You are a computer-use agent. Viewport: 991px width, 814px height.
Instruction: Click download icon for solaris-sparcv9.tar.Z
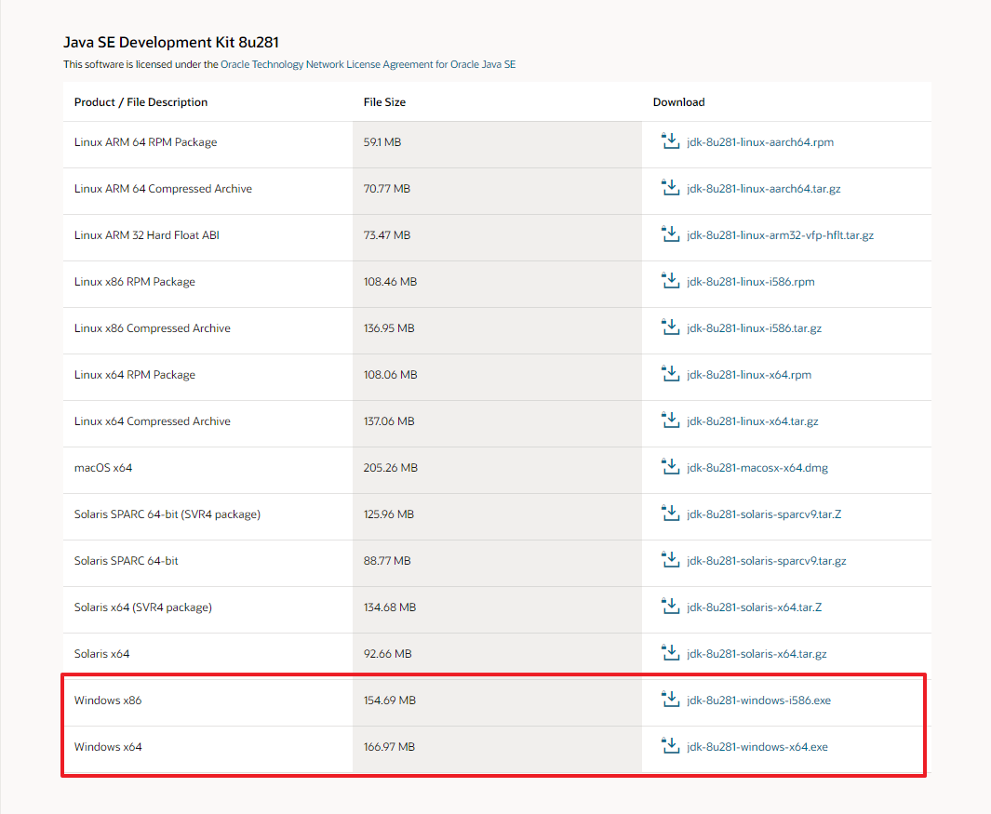[670, 513]
